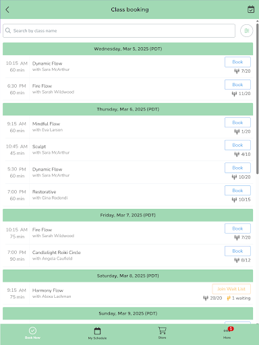This screenshot has height=345, width=259.
Task: Book Mindful Flow with Eva Larson
Action: [237, 123]
